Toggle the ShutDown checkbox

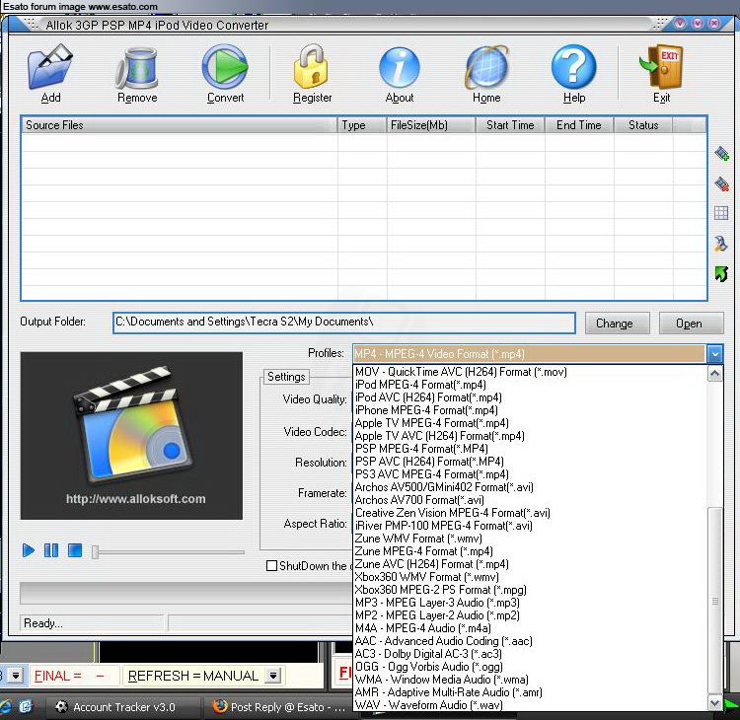tap(272, 565)
